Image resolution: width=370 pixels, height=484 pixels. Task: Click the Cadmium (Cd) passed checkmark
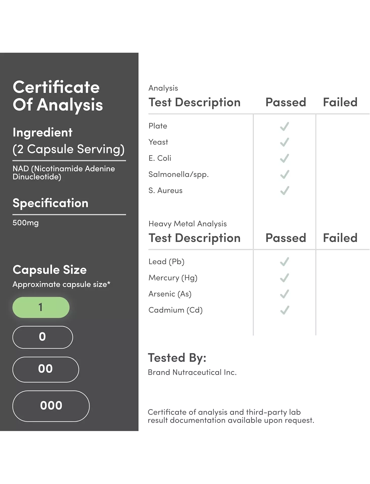(284, 310)
